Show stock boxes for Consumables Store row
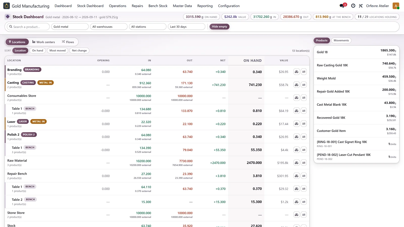The image size is (404, 227). tap(297, 98)
